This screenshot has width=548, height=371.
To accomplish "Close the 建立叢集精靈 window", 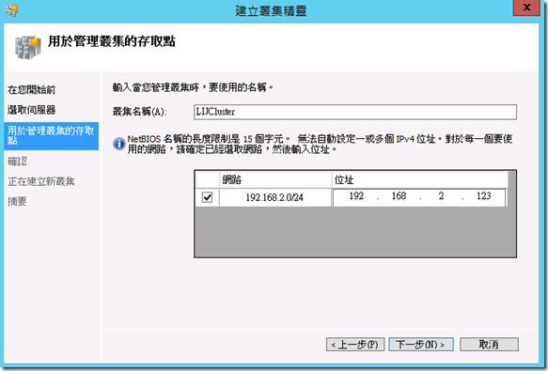I will coord(526,8).
